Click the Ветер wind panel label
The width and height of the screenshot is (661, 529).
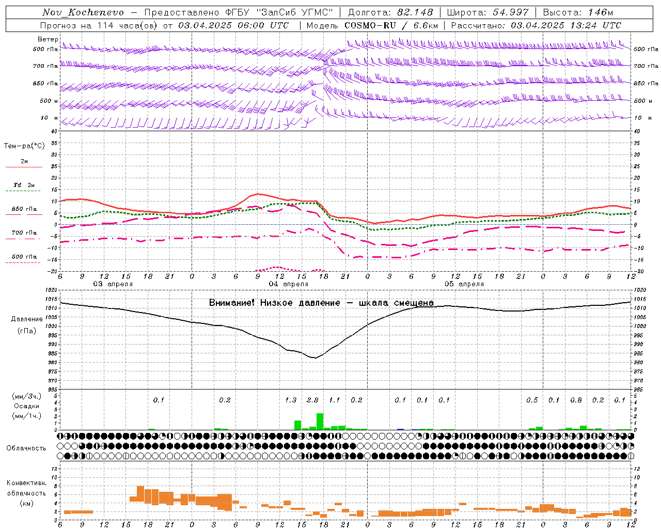tap(48, 39)
